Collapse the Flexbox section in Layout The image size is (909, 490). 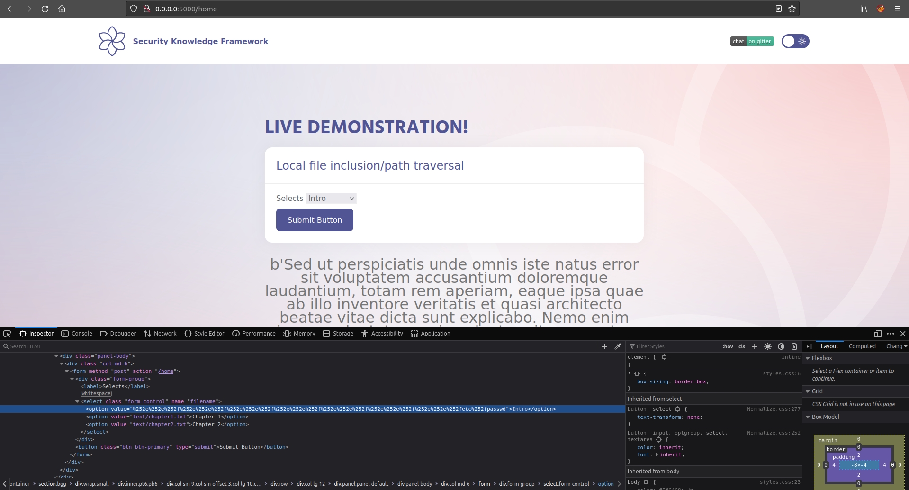coord(808,358)
